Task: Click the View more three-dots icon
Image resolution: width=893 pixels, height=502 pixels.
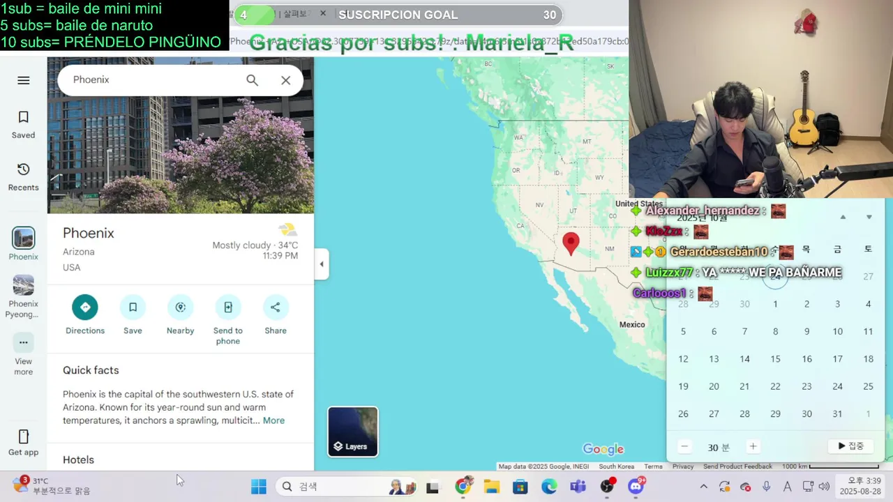Action: (23, 342)
